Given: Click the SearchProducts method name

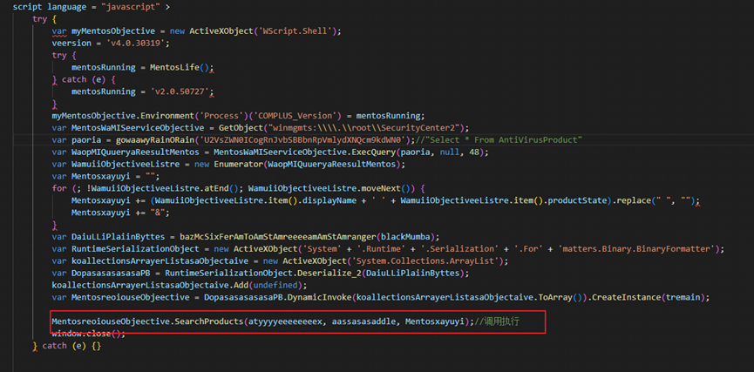Looking at the screenshot, I should [x=208, y=321].
